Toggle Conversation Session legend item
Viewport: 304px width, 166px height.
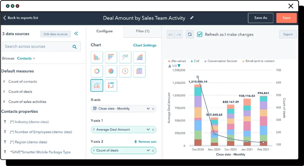point(222,61)
